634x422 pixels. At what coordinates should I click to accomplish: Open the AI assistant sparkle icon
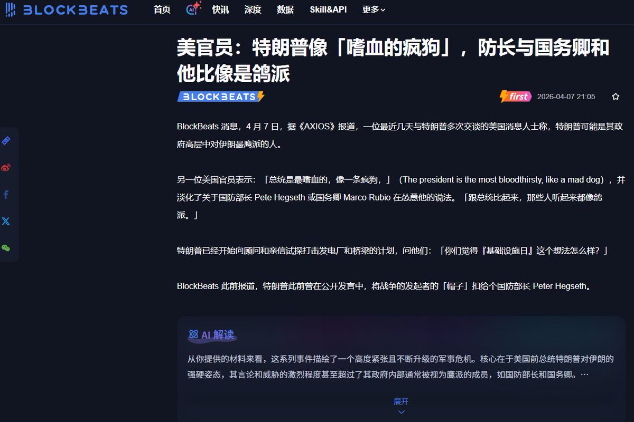click(193, 8)
